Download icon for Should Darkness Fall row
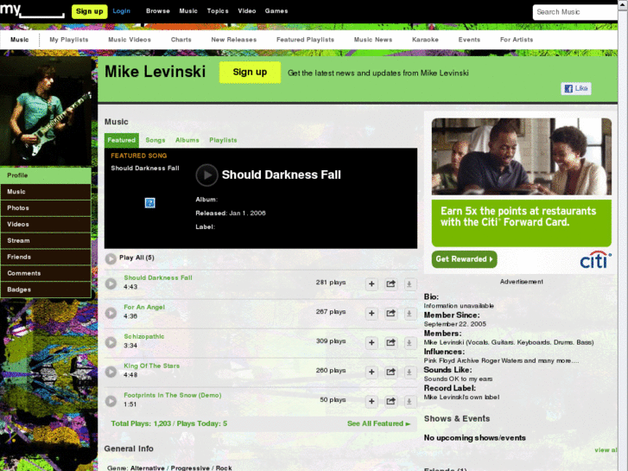The height and width of the screenshot is (471, 628). [409, 283]
